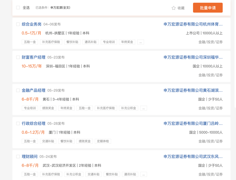
Task: Click the star favorite icon
Action: 173,8
